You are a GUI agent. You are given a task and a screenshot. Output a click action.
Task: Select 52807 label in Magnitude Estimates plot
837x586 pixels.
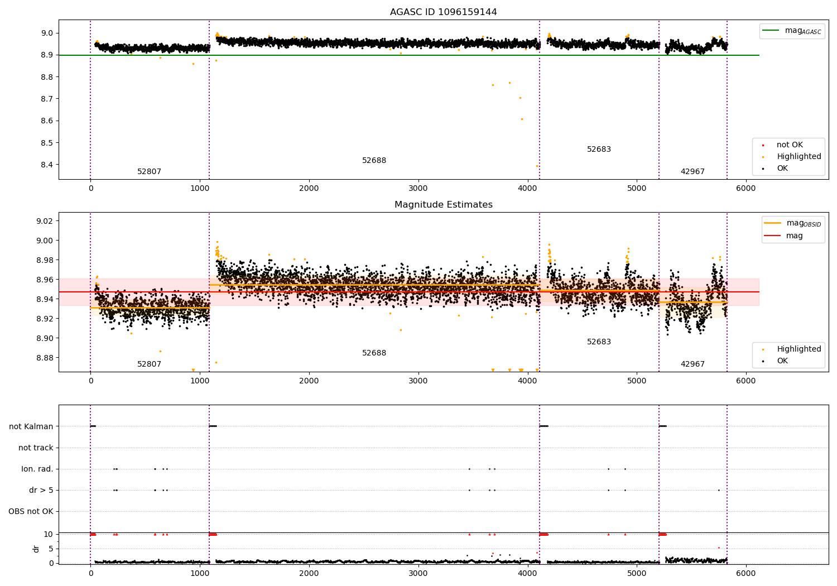click(149, 364)
